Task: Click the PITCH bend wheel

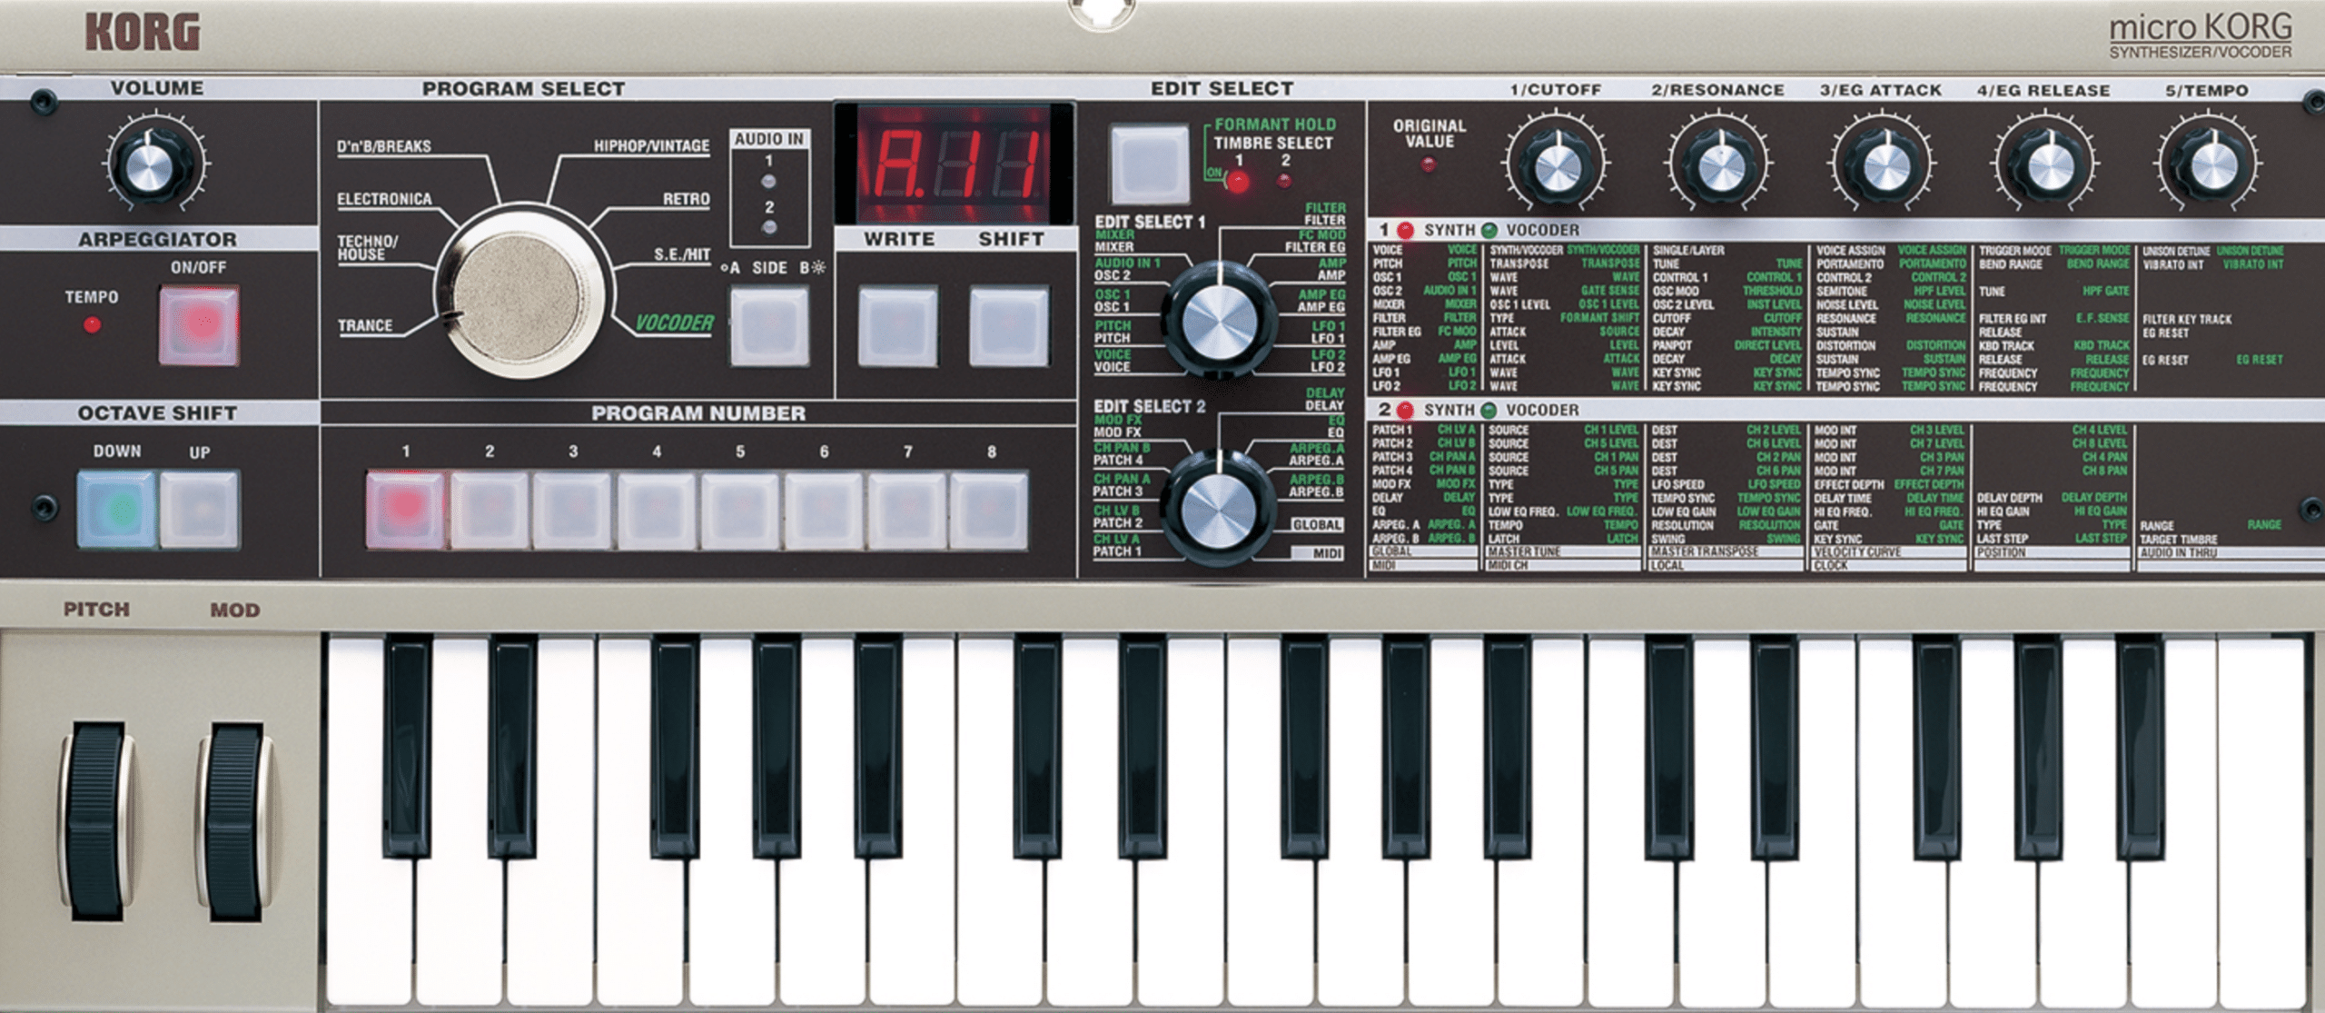Action: coord(96,822)
